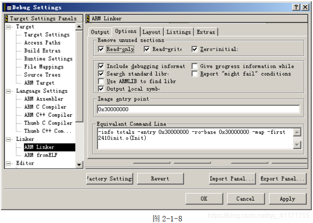The image size is (313, 223).
Task: Toggle Output local symbols checkbox
Action: point(101,89)
